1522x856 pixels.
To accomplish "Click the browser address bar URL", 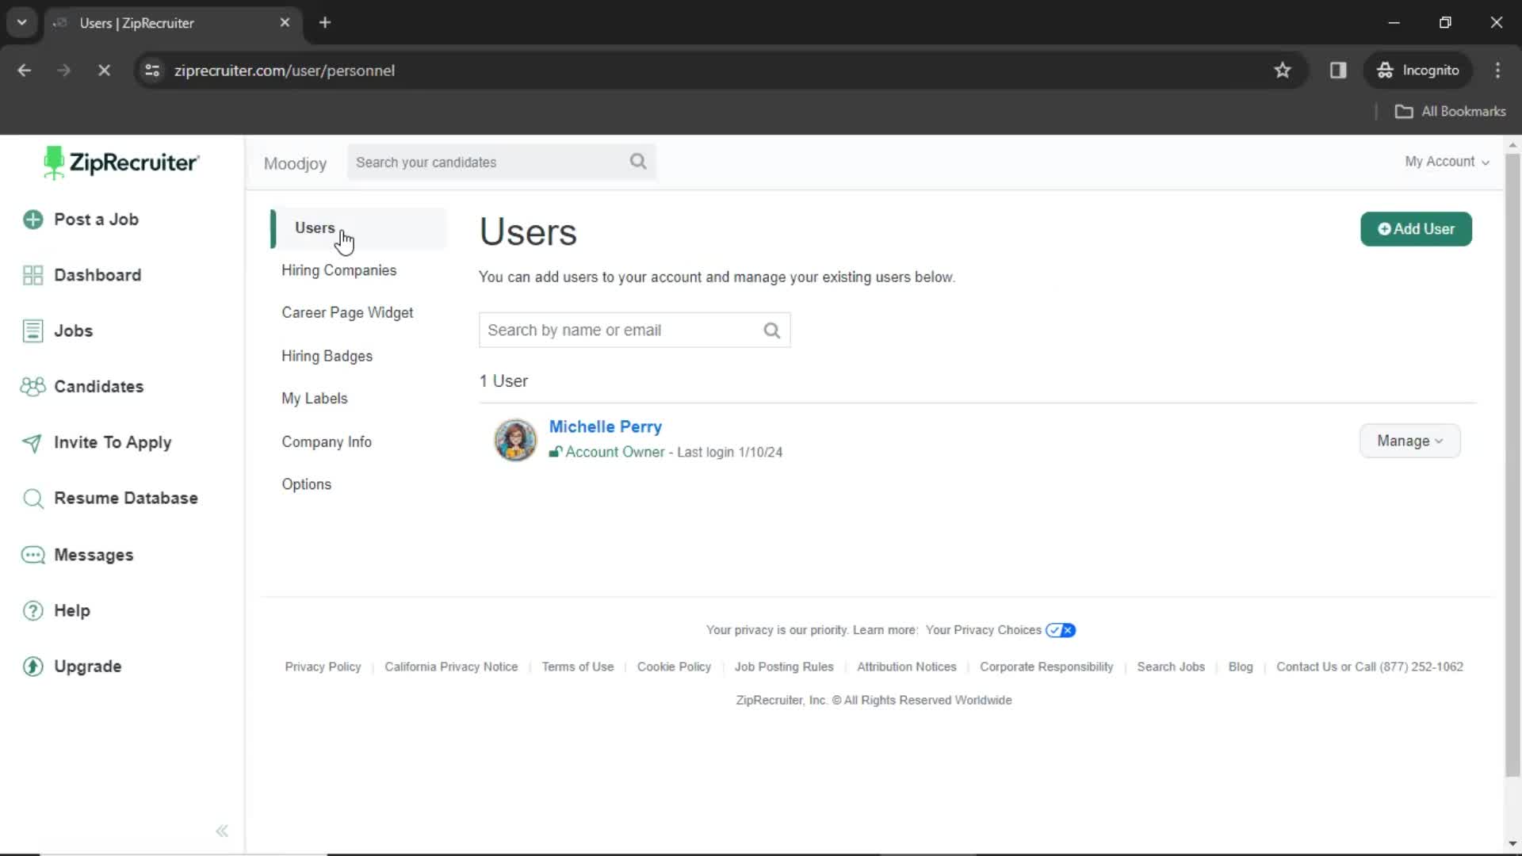I will coord(285,71).
